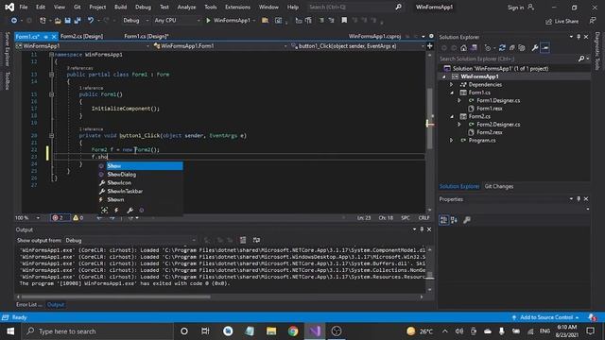Viewport: 605px width, 340px height.
Task: Click the Save All toolbar icon
Action: 78,21
